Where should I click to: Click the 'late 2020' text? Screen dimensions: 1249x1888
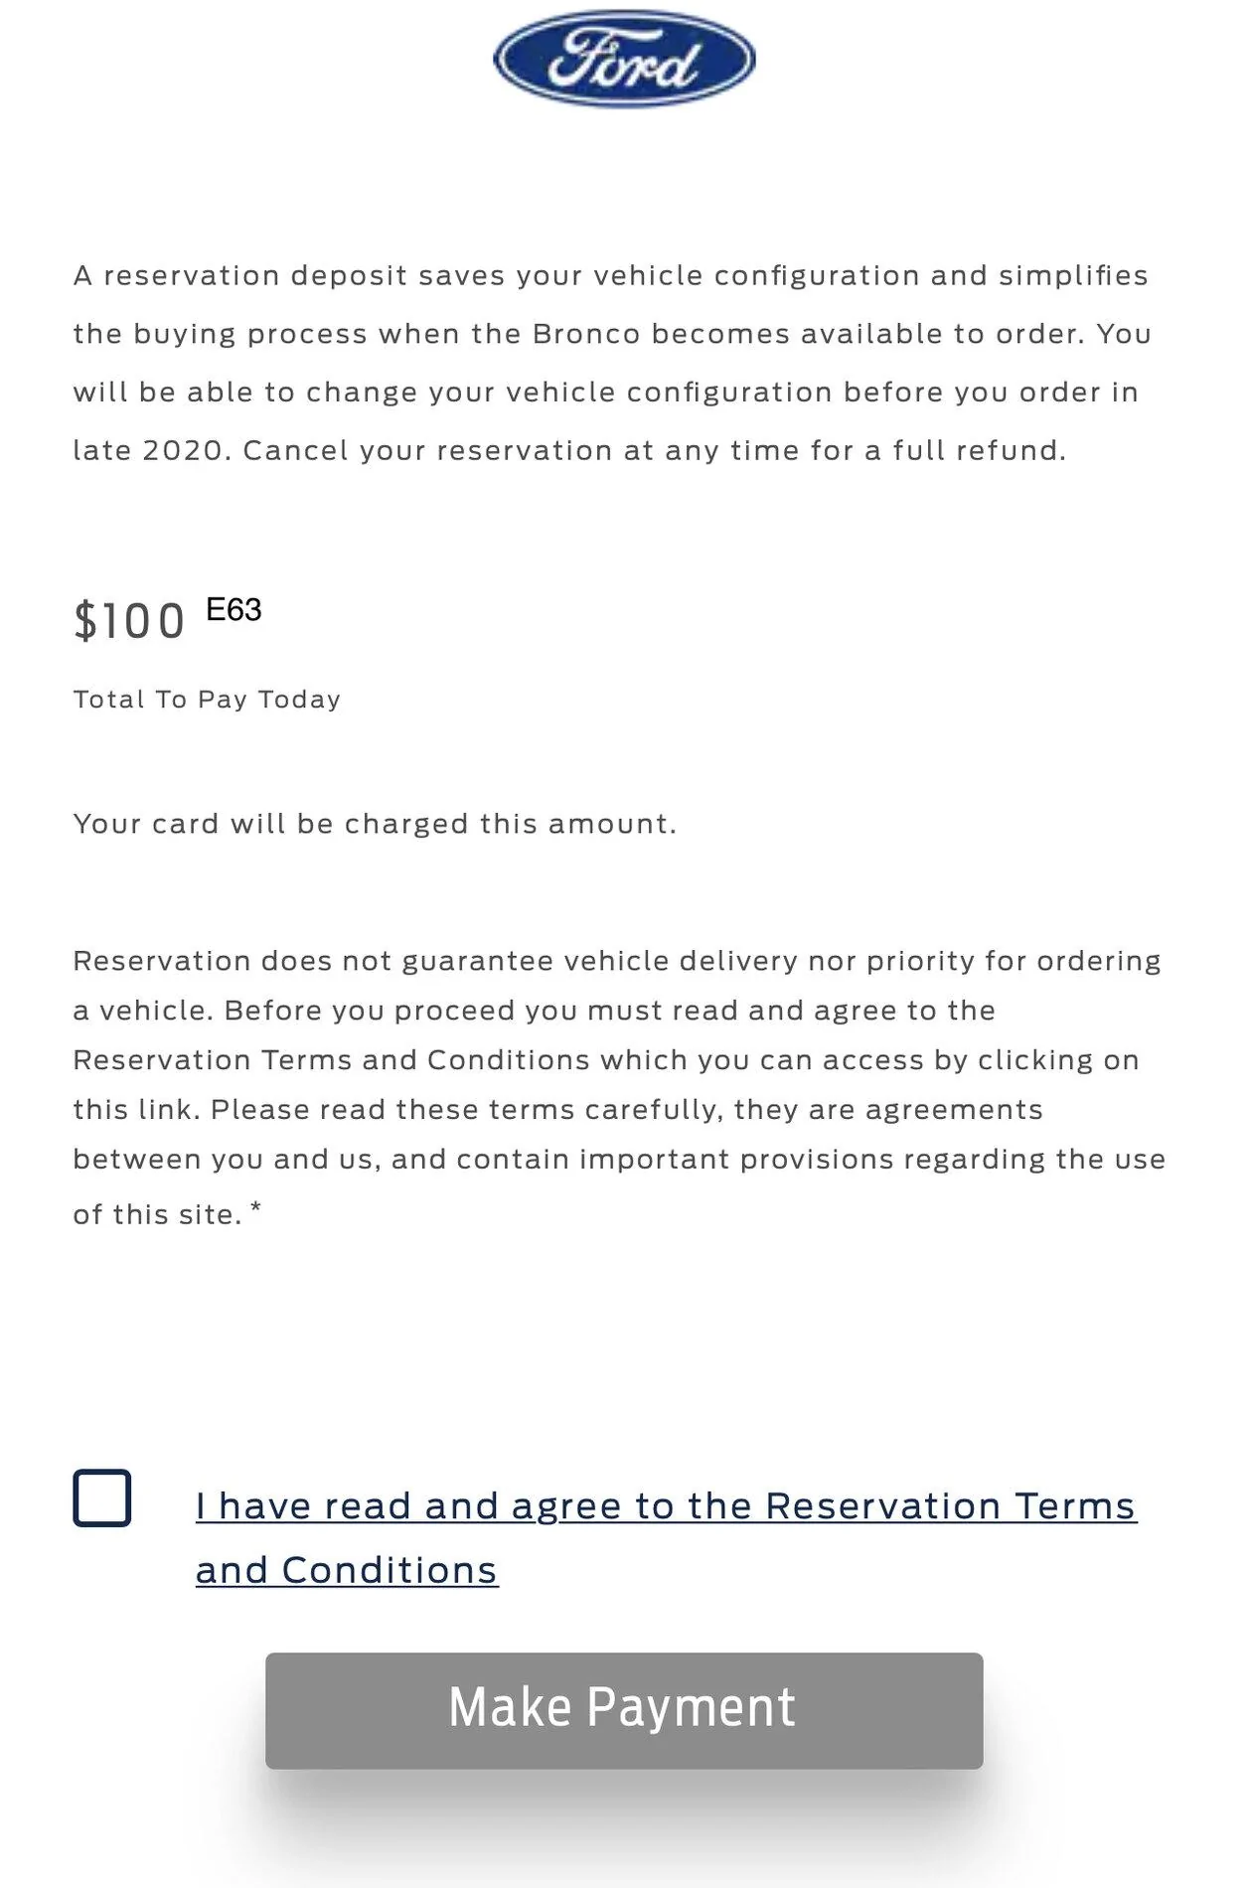pos(152,451)
